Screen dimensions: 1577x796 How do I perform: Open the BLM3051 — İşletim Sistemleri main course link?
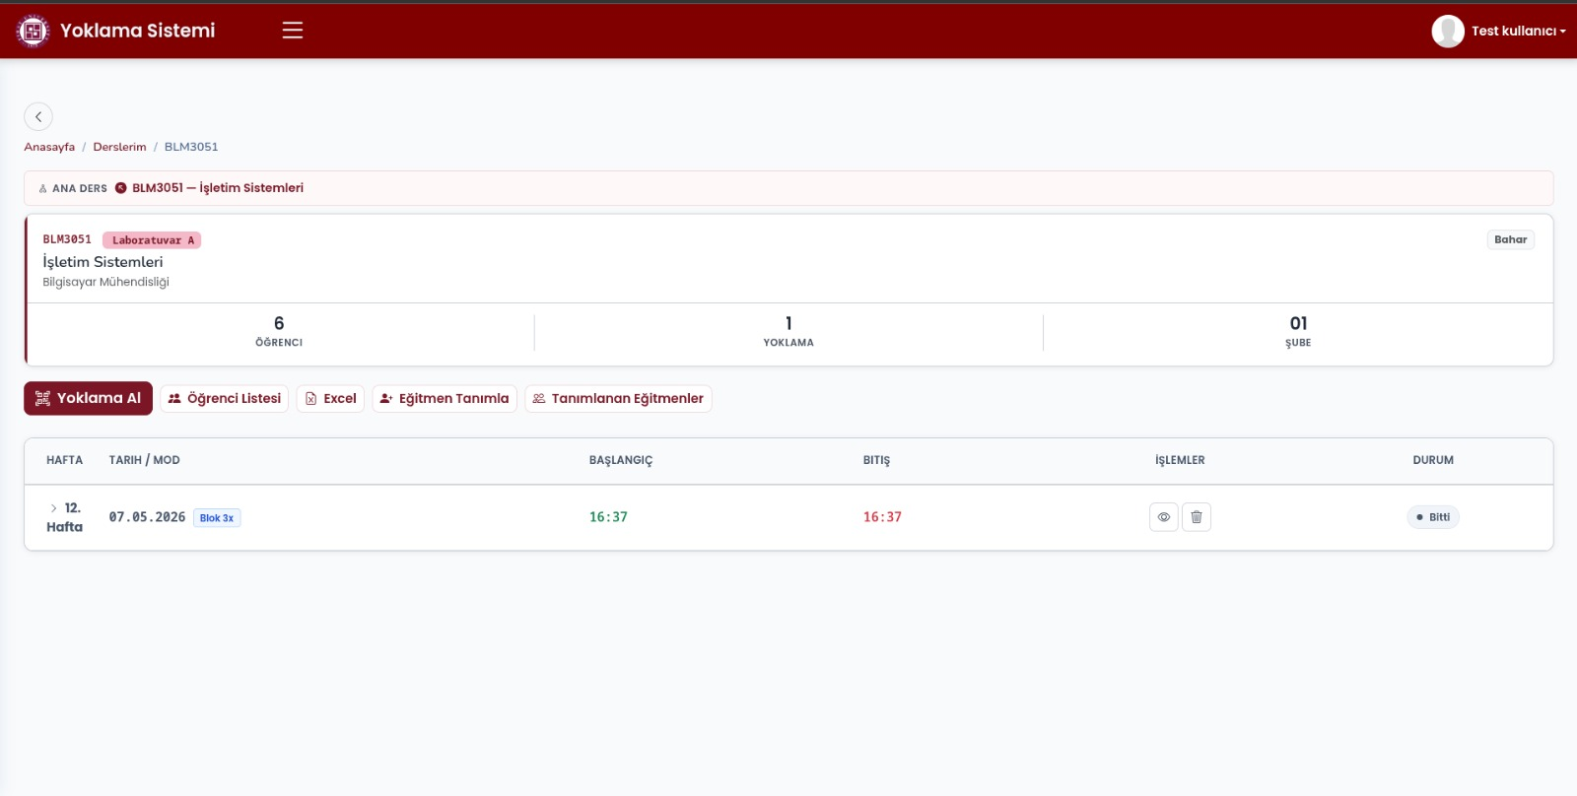218,188
